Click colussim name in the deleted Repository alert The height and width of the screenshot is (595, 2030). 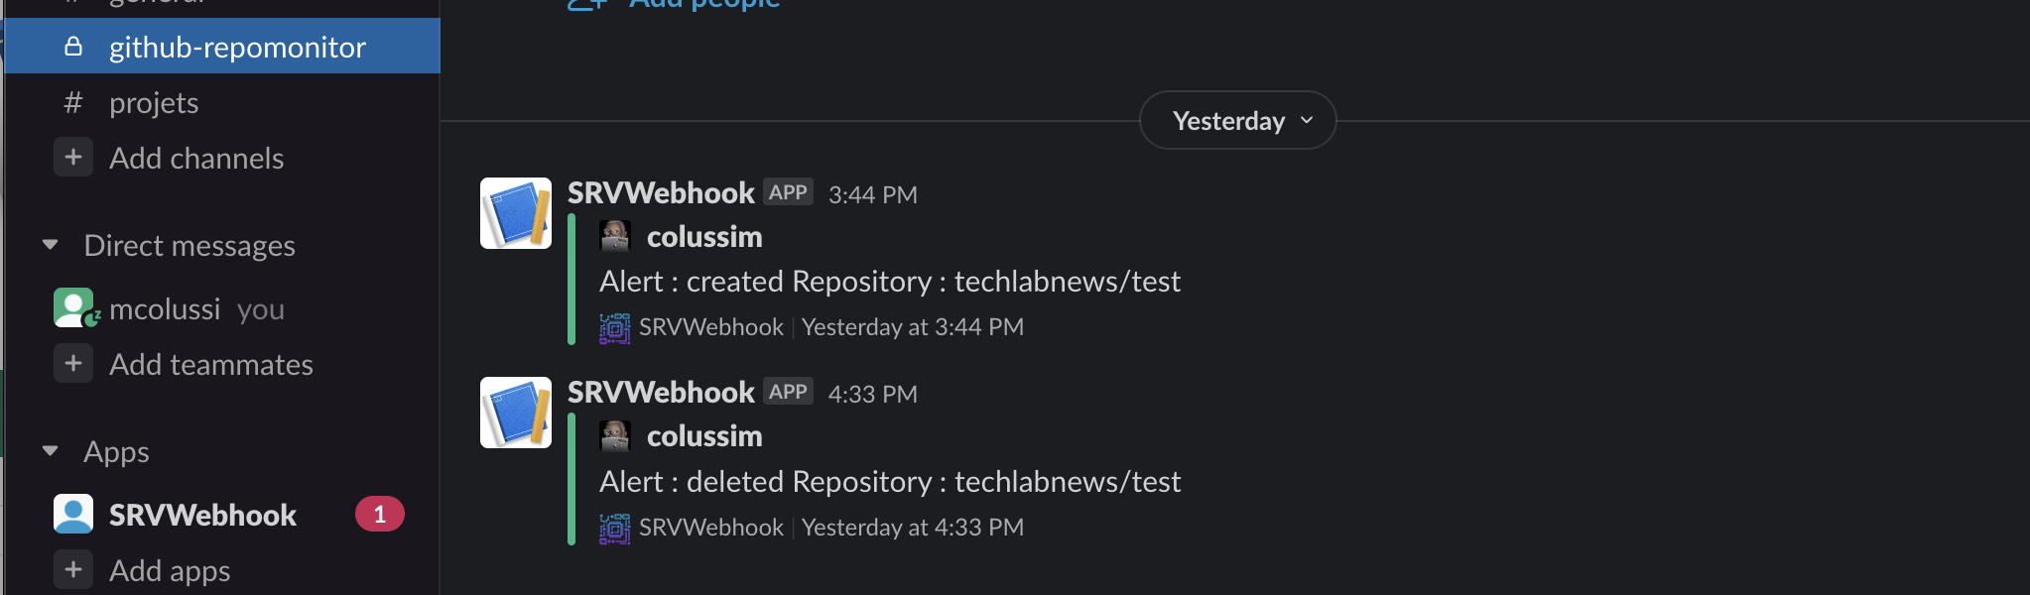point(704,436)
